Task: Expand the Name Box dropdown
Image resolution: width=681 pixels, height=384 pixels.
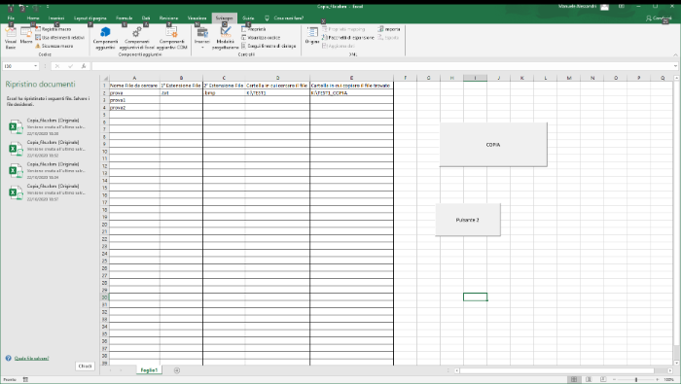Action: [35, 66]
